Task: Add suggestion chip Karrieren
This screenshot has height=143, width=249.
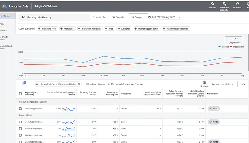Action: click(x=124, y=29)
